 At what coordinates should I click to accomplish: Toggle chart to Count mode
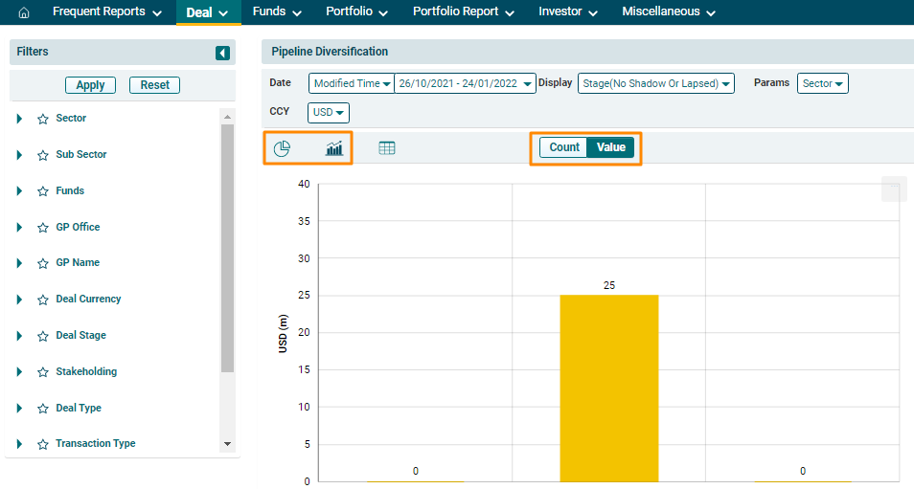click(564, 147)
